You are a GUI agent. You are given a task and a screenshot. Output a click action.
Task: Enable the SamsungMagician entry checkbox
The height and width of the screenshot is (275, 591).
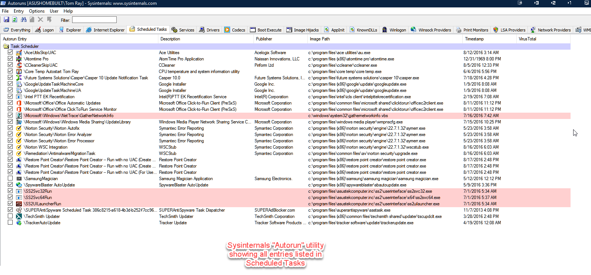coord(10,178)
